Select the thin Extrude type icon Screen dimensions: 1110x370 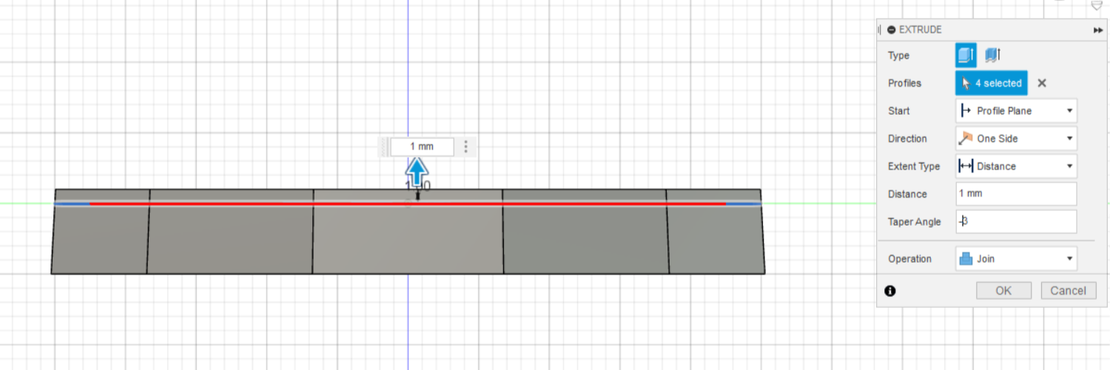coord(992,55)
